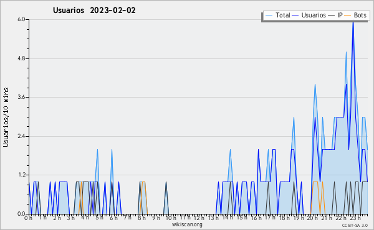Viewport: 374px width, 230px height.
Task: Click the 'CC BY-SA 3.0' license text
Action: point(355,225)
